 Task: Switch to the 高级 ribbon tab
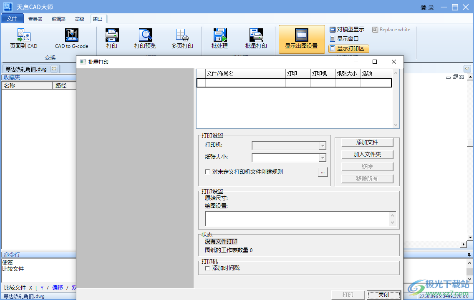[x=80, y=19]
